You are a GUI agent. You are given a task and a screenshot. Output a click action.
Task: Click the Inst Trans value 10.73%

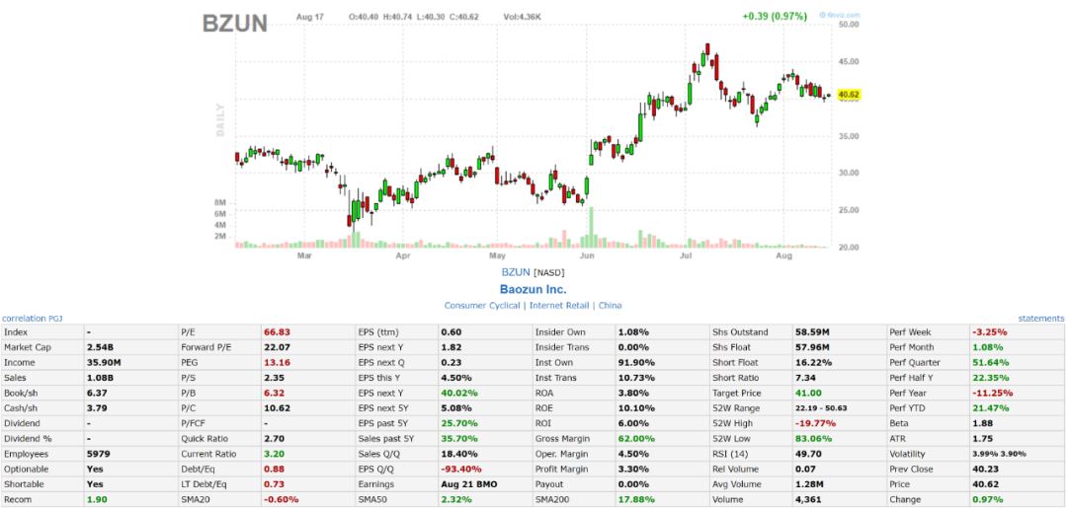click(x=635, y=378)
